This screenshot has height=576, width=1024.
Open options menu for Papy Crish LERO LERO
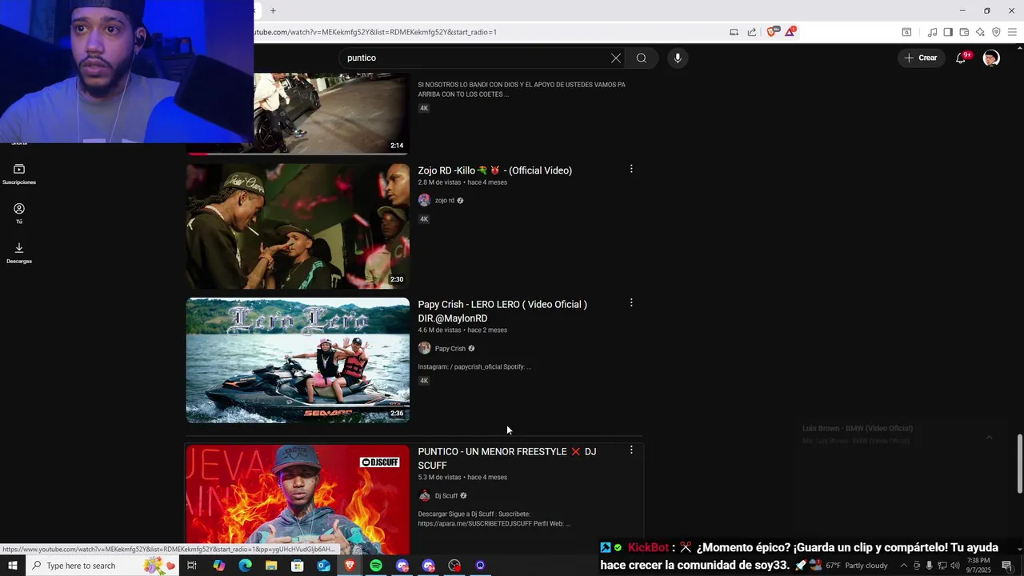[631, 303]
